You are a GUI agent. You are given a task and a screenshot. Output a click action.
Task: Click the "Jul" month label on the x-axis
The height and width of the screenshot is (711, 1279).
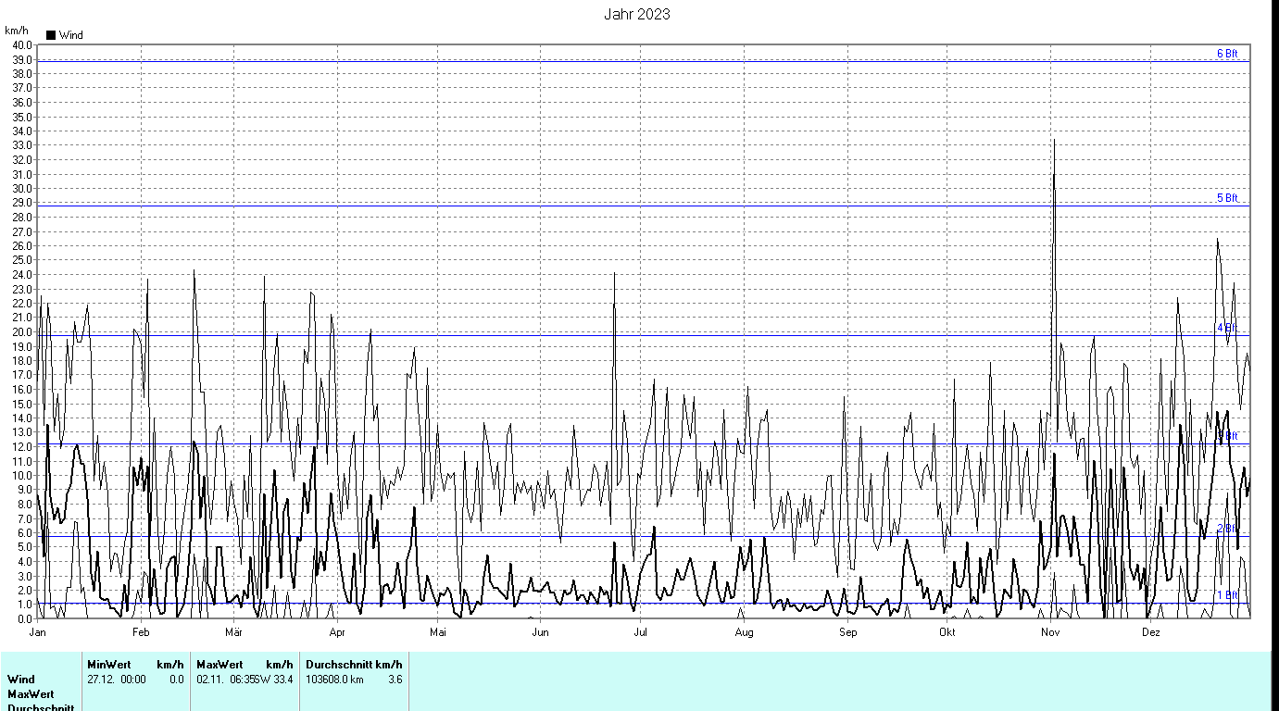pos(640,632)
